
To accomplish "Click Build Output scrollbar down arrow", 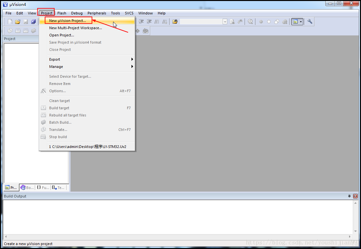I will [x=355, y=231].
